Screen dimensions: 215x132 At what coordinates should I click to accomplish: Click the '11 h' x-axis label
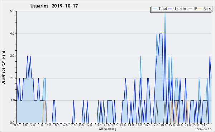(106, 125)
